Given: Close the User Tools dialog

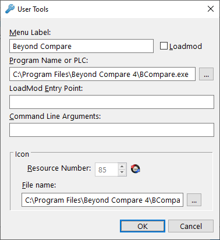Looking at the screenshot, I should coord(211,9).
